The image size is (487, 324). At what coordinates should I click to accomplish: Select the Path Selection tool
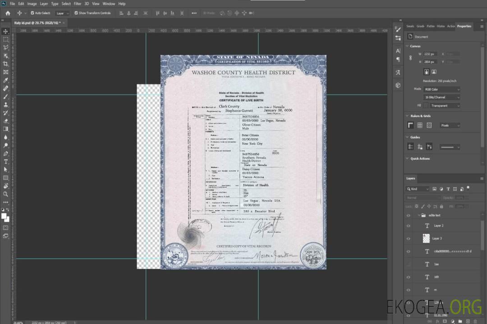point(5,170)
